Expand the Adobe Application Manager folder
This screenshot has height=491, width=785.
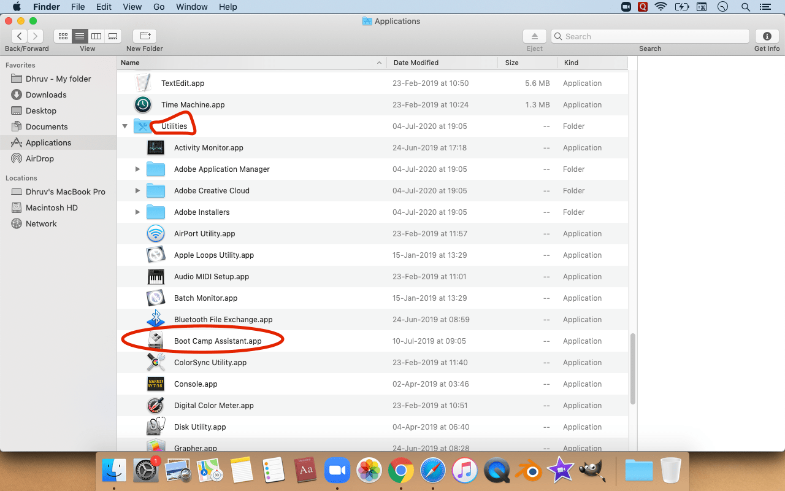click(137, 169)
